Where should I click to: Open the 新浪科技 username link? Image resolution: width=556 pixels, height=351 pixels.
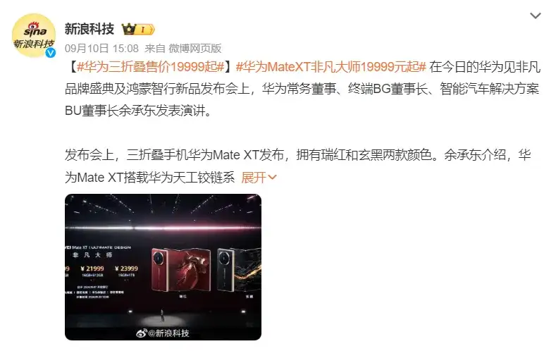(89, 29)
